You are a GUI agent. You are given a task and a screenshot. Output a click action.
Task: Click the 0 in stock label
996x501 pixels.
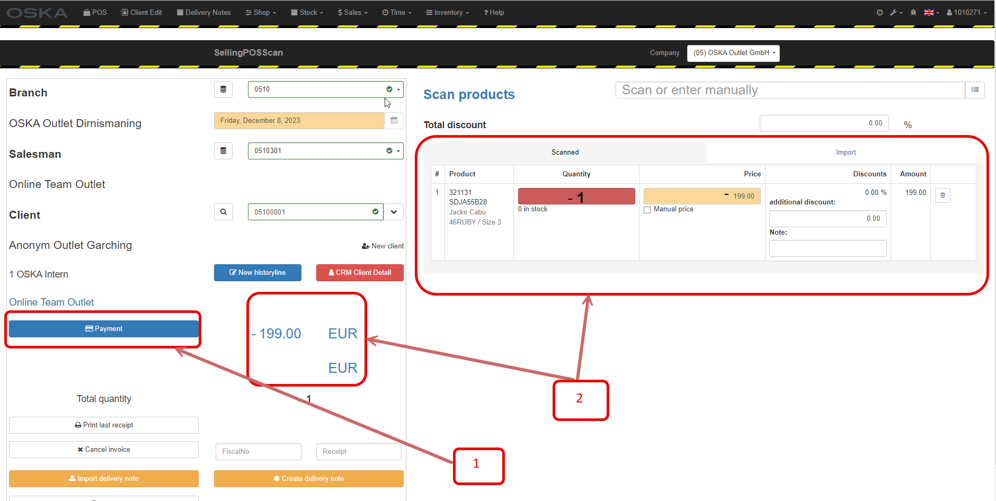tap(533, 209)
